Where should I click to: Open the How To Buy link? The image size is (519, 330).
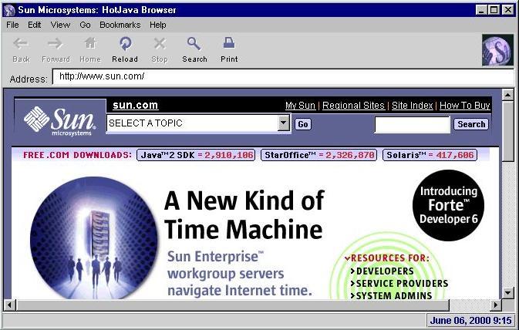tap(465, 106)
